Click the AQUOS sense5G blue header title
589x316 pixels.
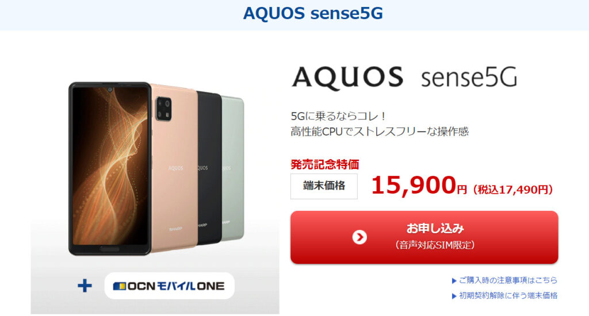pyautogui.click(x=313, y=14)
